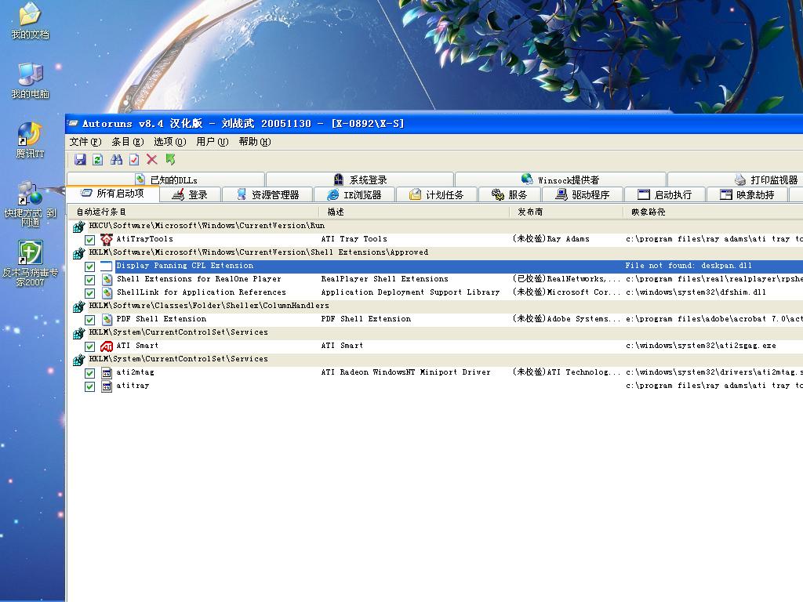Open the 我的电脑 desktop icon
Screen dimensions: 803x602
click(30, 80)
